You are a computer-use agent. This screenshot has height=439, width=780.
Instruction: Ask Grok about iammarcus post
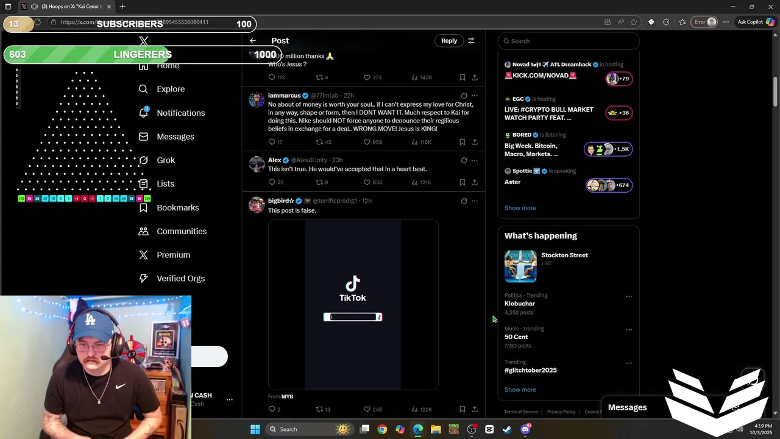(x=464, y=96)
